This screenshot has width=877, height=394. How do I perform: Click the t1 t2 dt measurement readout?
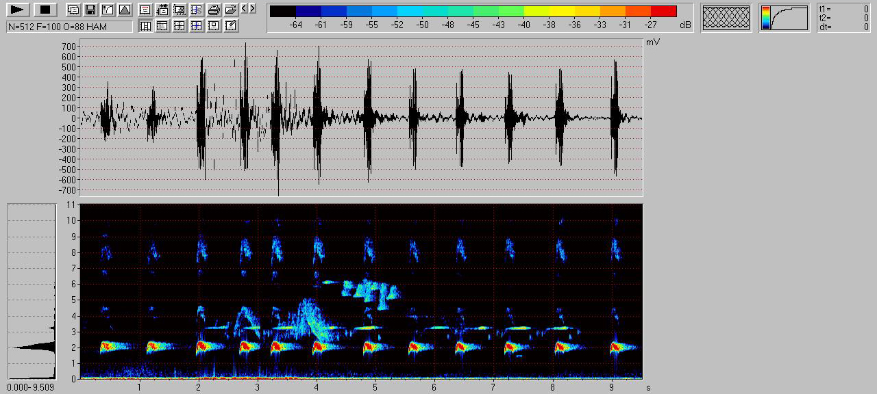[844, 18]
